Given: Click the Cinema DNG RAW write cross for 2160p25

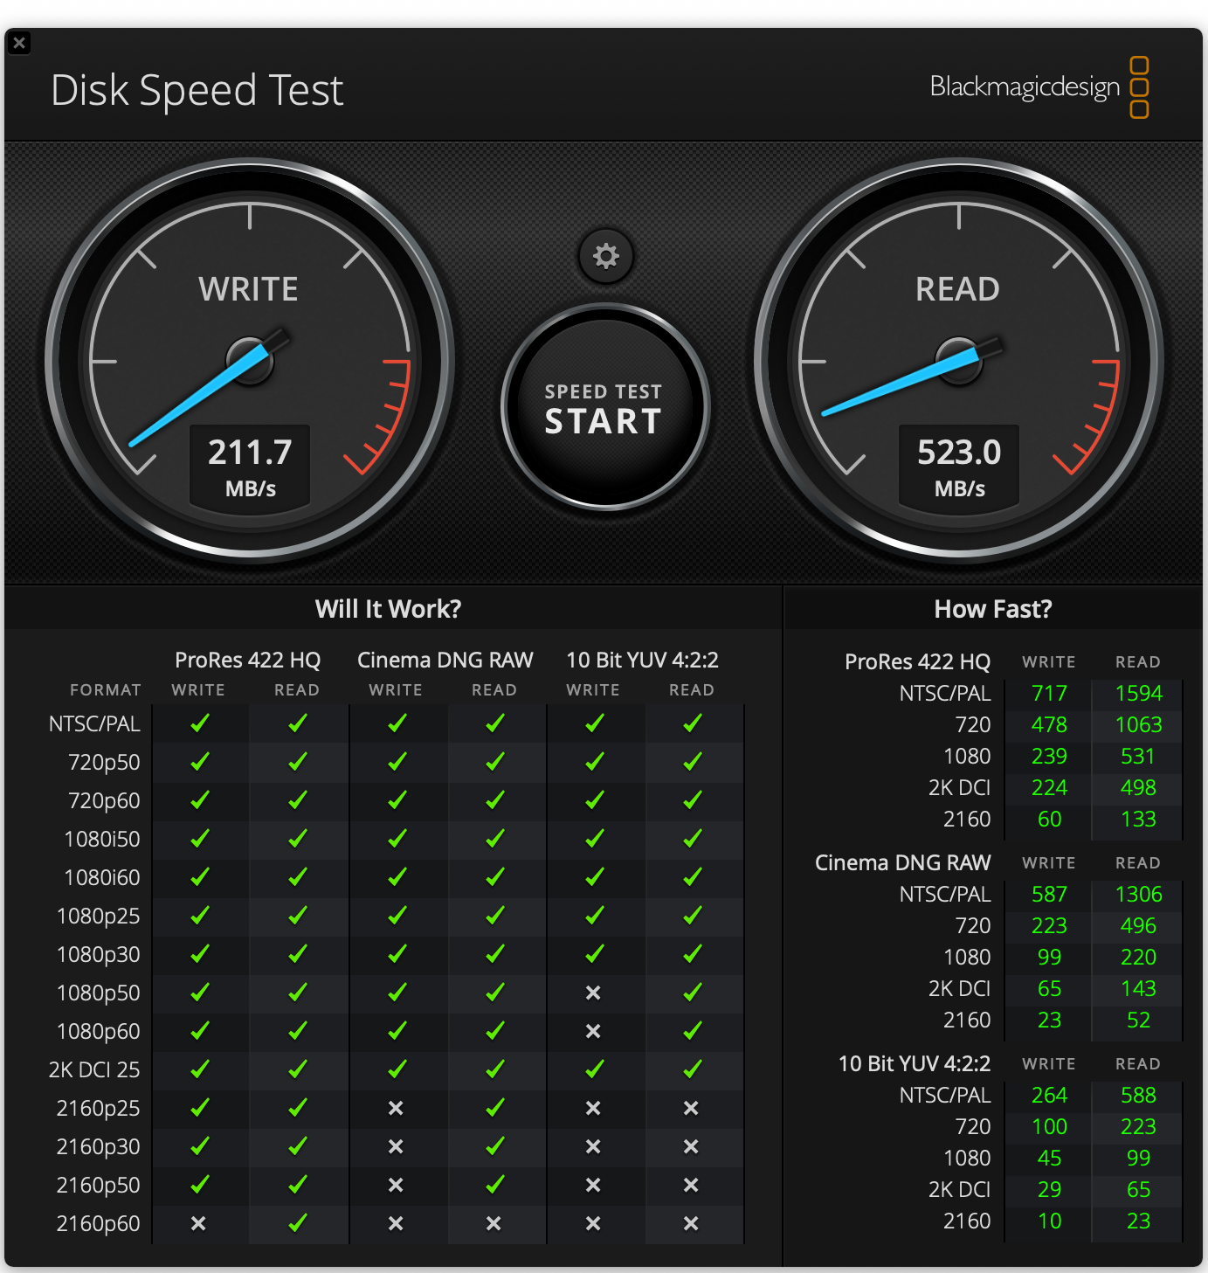Looking at the screenshot, I should [396, 1108].
